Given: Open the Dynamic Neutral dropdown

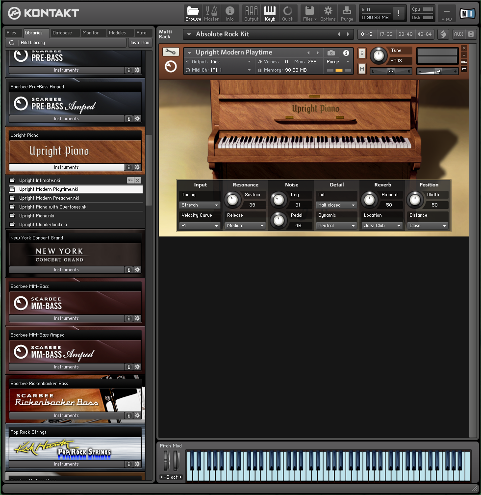Looking at the screenshot, I should click(x=336, y=225).
